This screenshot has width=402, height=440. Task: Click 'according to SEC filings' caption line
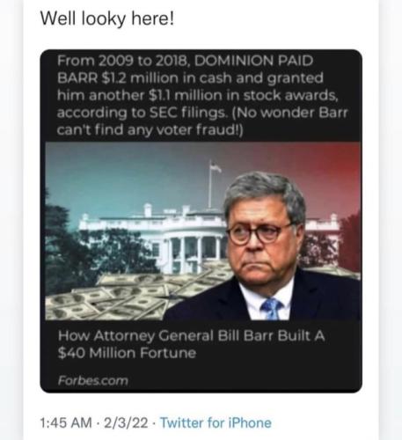click(x=143, y=113)
